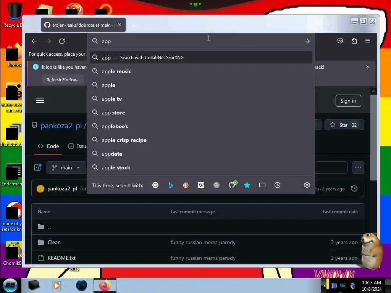Click the address bar text field containing 'app'
This screenshot has width=391, height=293.
(201, 41)
